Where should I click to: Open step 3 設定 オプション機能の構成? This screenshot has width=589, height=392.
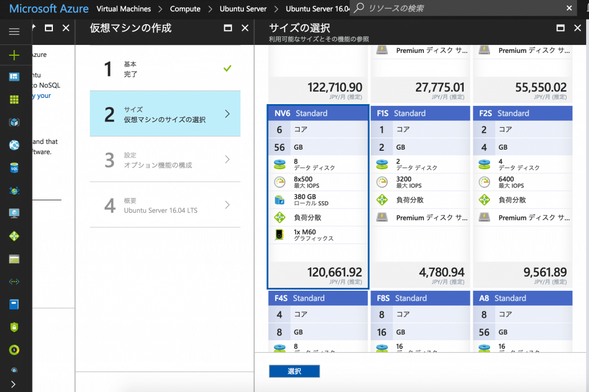[165, 159]
